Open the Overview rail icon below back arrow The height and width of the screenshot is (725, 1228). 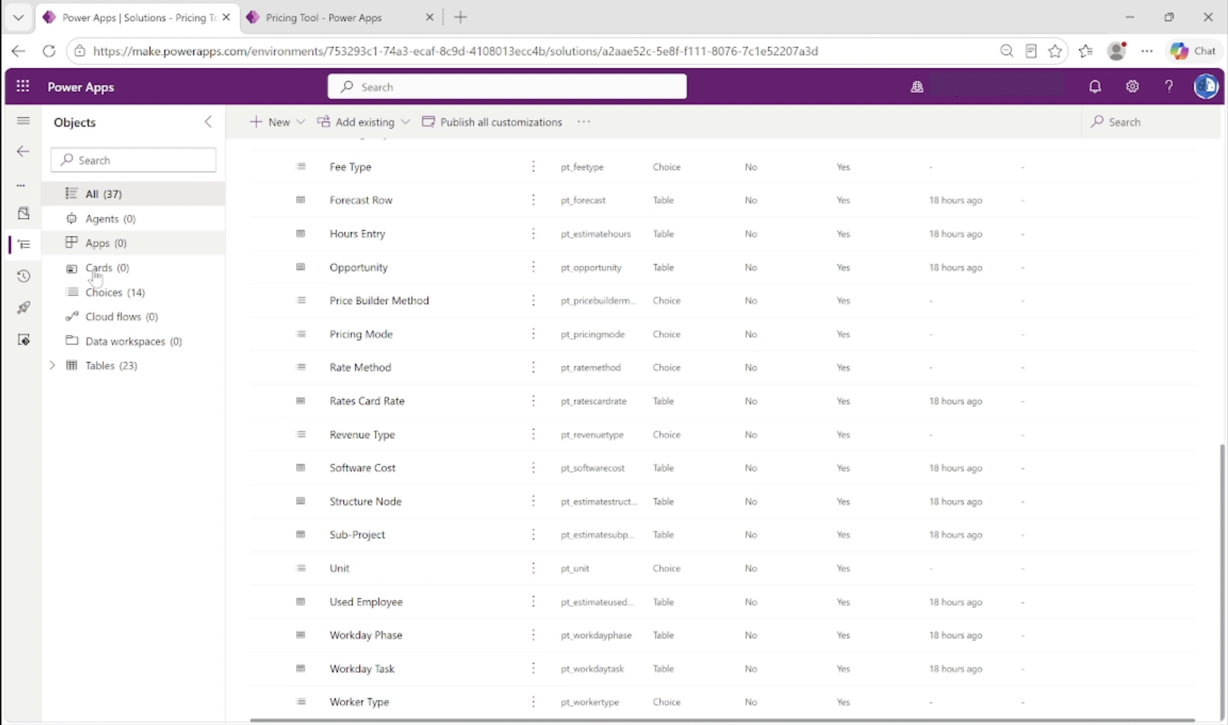coord(23,213)
